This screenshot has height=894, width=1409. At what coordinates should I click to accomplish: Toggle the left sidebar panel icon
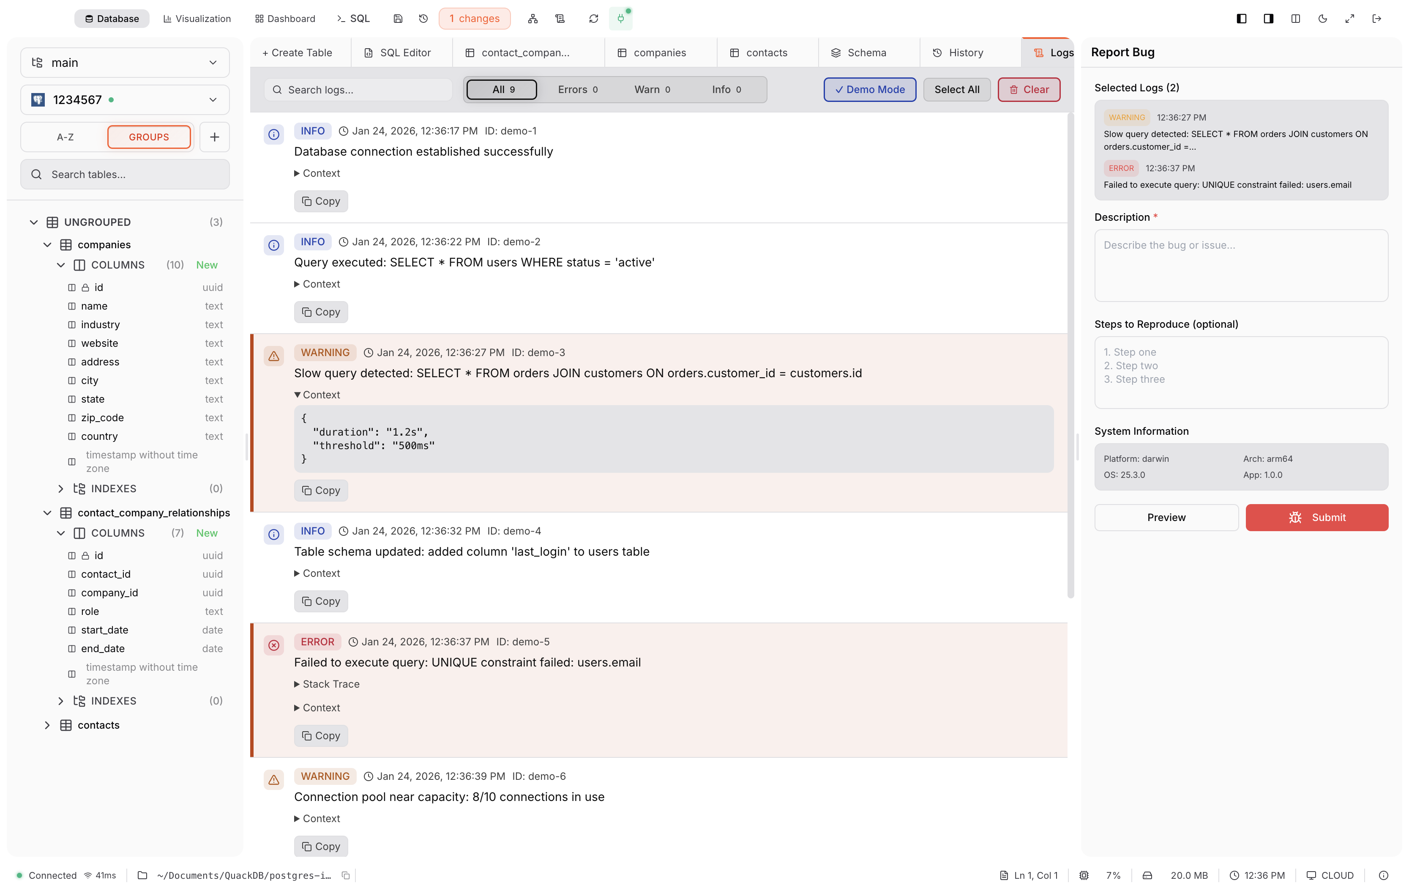(1242, 19)
